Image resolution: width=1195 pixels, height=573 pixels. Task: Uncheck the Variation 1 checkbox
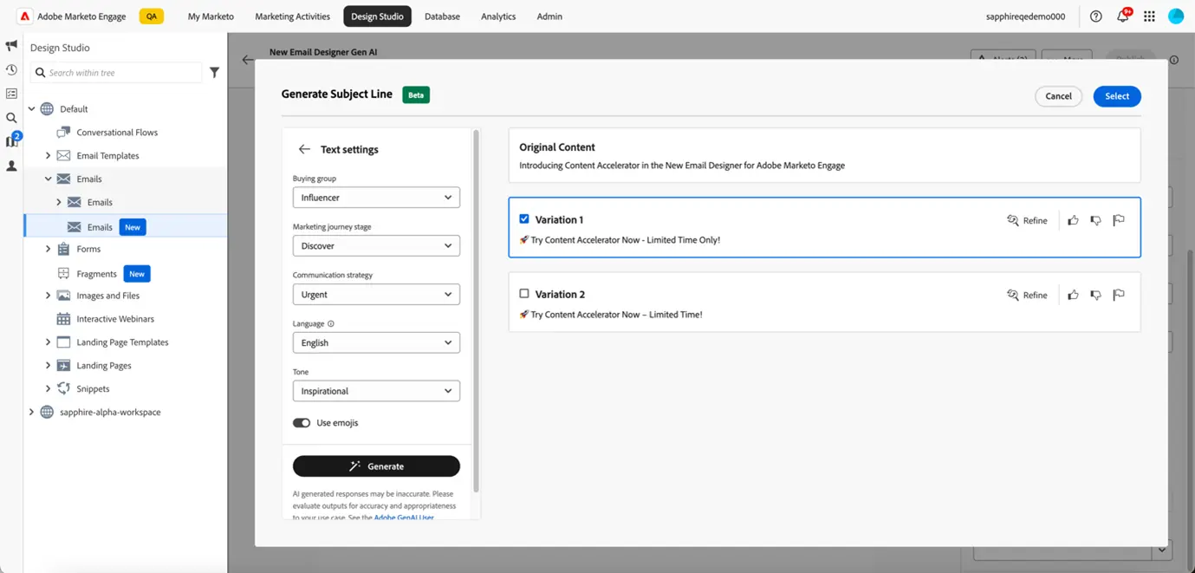point(523,219)
